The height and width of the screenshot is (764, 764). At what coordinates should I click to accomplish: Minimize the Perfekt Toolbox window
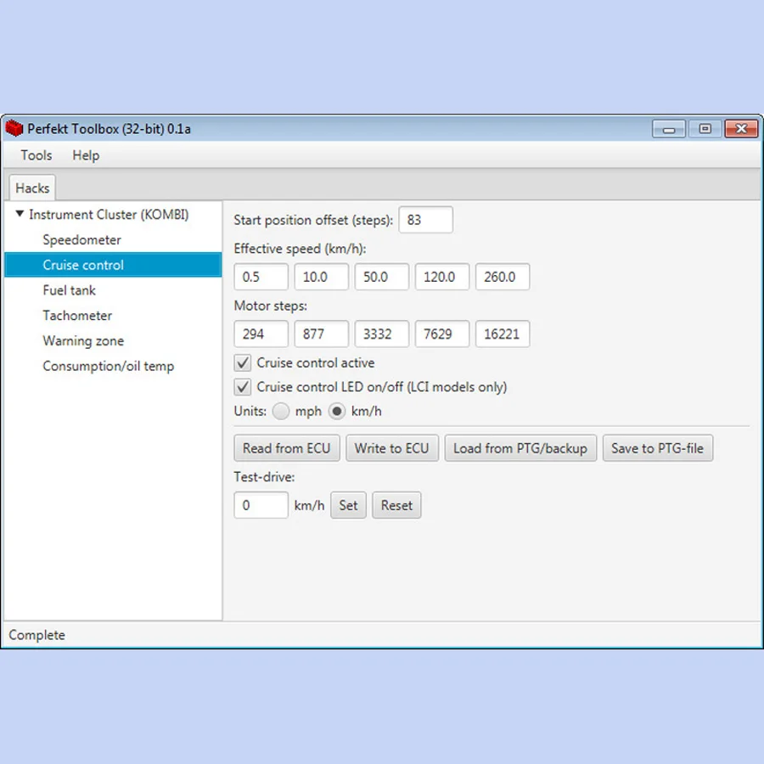point(669,129)
